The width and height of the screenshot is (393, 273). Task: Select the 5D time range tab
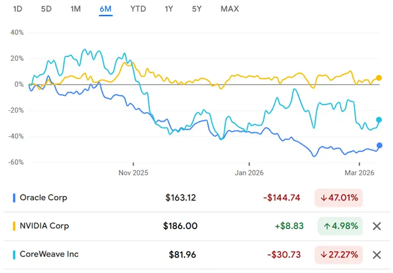coord(47,9)
